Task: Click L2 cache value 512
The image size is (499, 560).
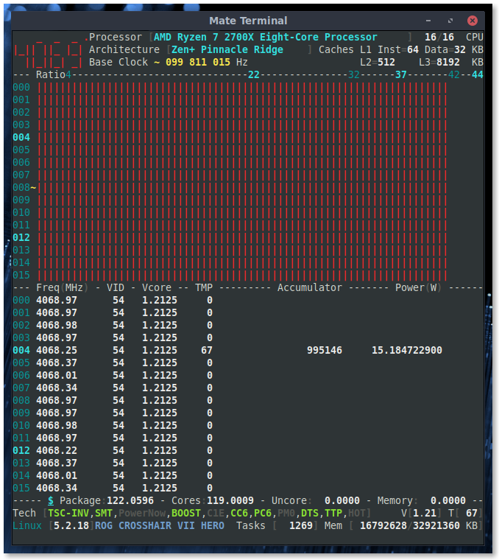Action: (x=386, y=62)
